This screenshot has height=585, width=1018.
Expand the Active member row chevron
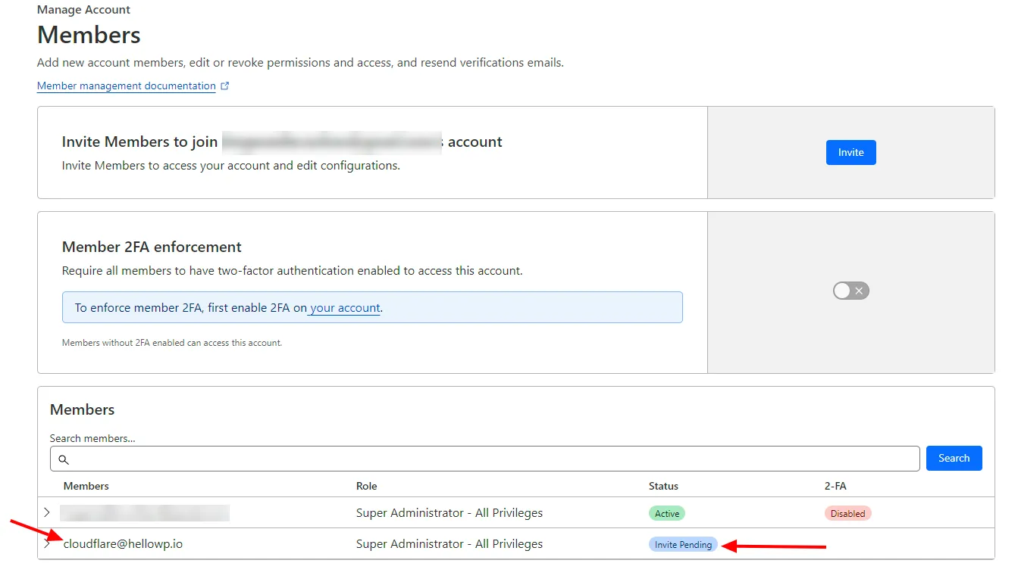[47, 512]
